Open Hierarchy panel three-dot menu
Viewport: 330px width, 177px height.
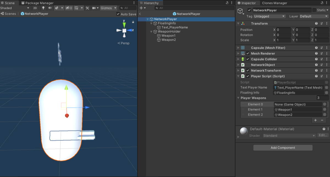232,3
